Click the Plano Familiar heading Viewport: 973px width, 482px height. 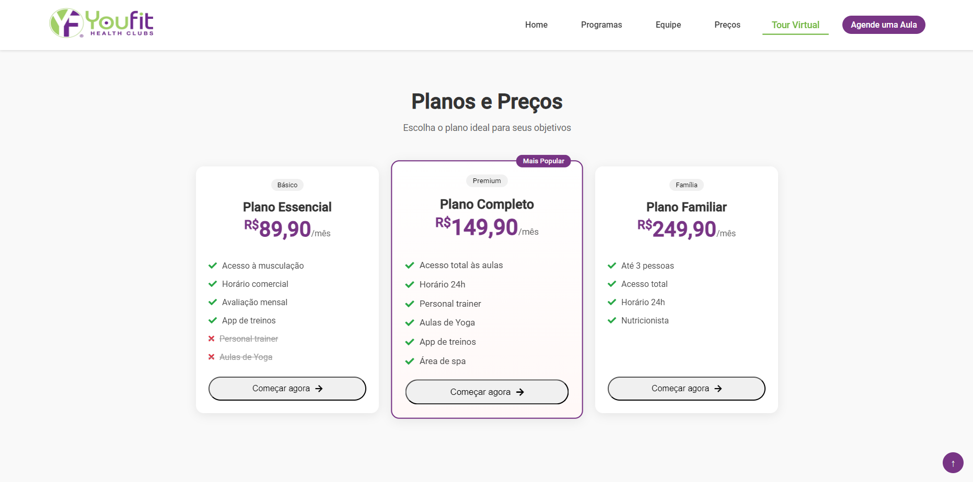pos(686,207)
